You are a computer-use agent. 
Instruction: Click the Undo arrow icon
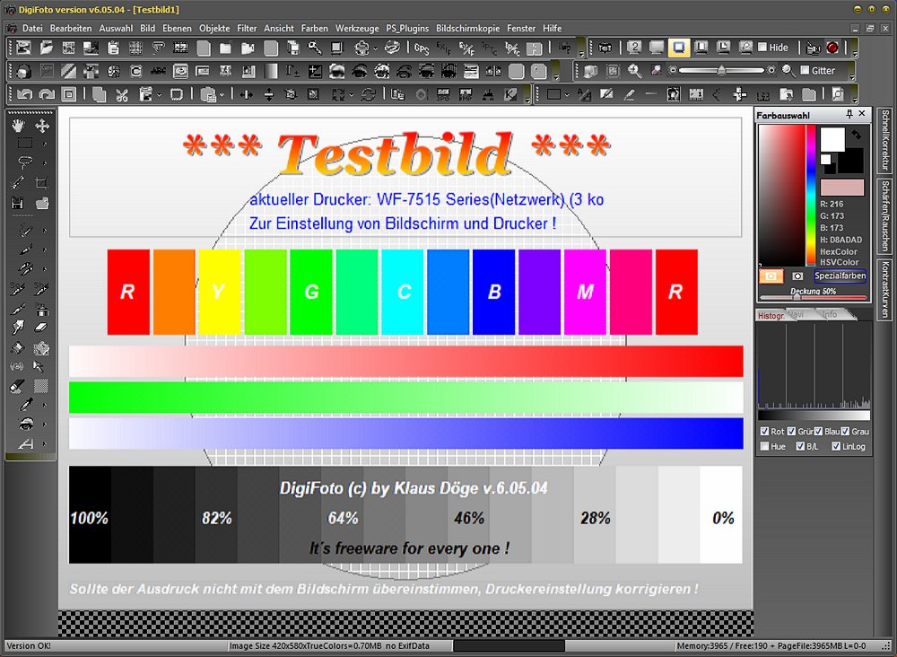pyautogui.click(x=23, y=94)
